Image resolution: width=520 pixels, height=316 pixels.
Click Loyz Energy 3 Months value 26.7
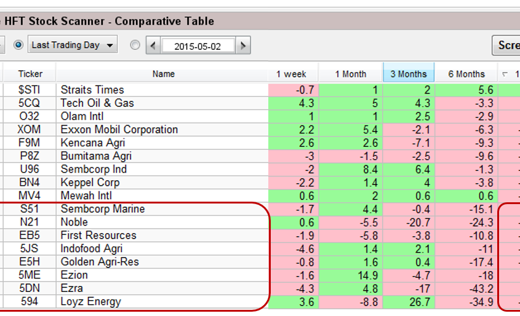(x=409, y=302)
